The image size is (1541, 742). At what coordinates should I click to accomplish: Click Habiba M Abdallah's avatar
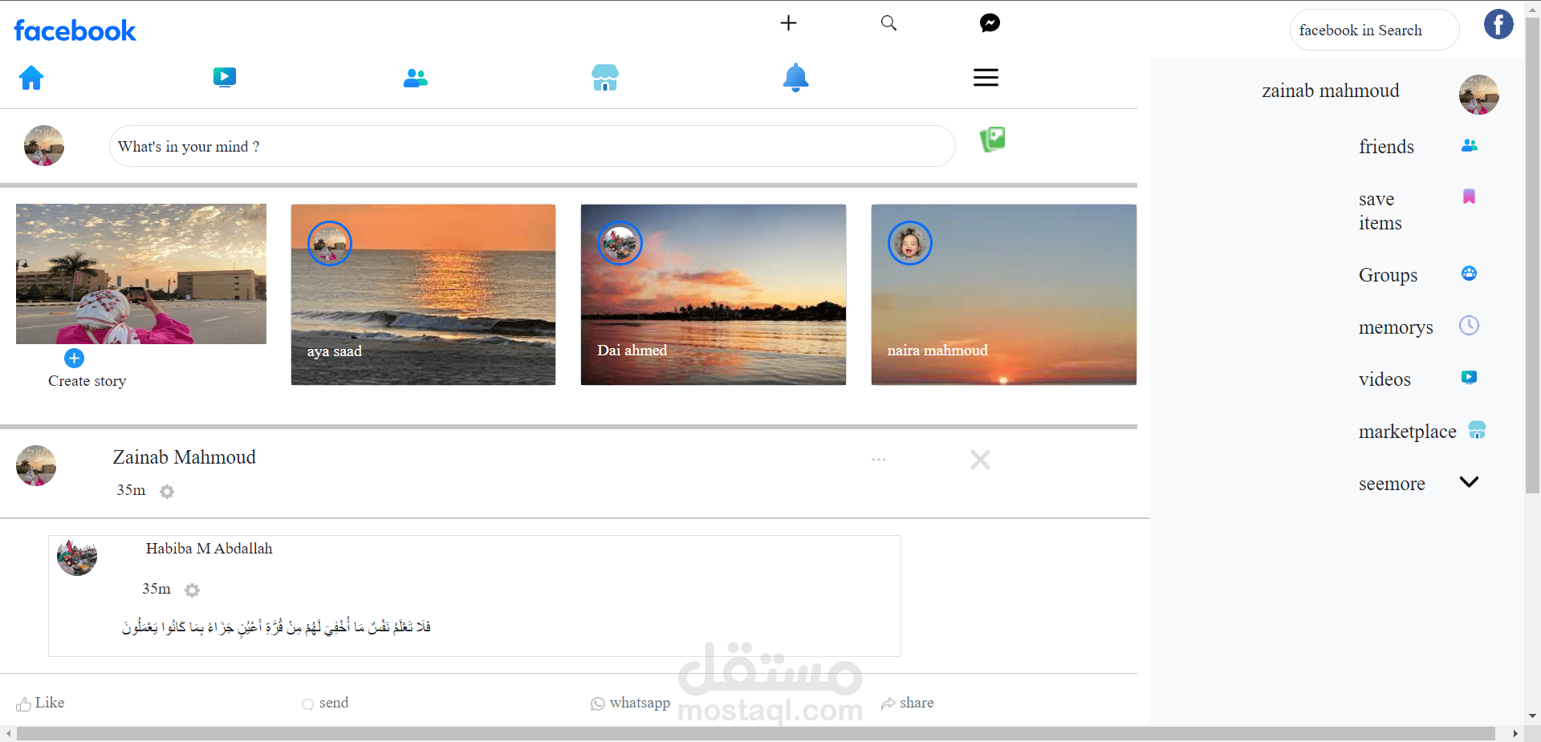click(x=77, y=556)
